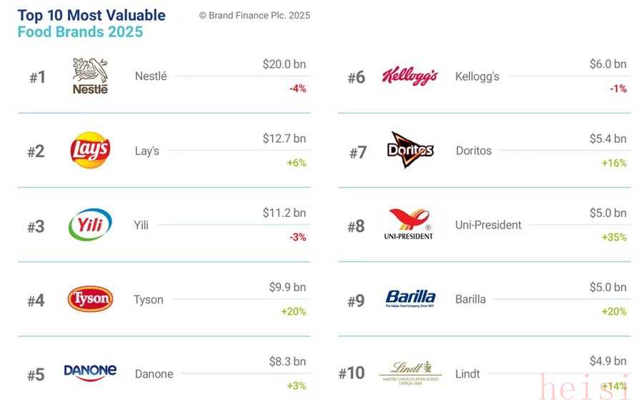Viewport: 643px width, 409px height.
Task: Click Kellogg's -1% change figure
Action: (x=618, y=89)
